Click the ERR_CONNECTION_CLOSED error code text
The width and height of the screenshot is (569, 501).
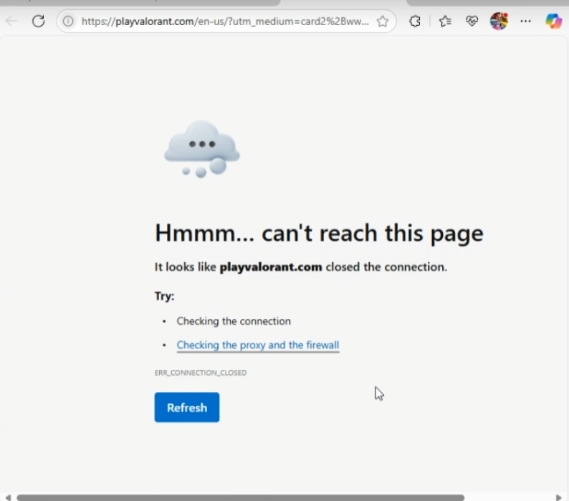tap(201, 373)
